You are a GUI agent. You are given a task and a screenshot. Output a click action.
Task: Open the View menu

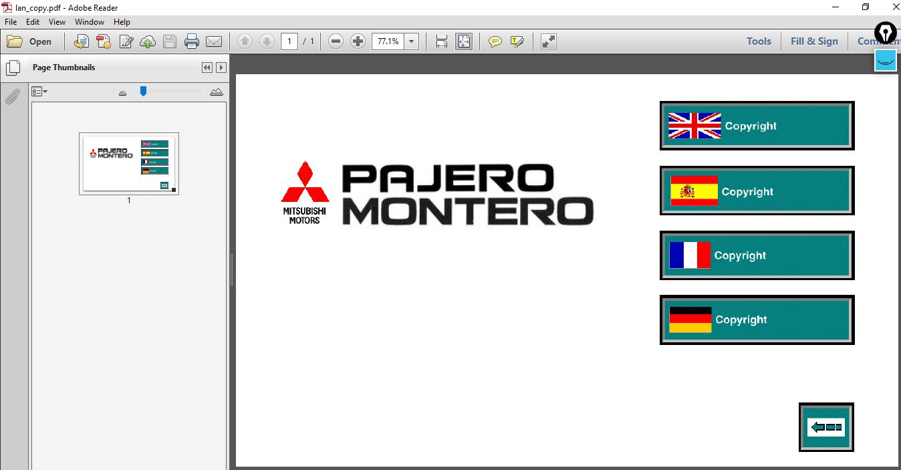(57, 22)
